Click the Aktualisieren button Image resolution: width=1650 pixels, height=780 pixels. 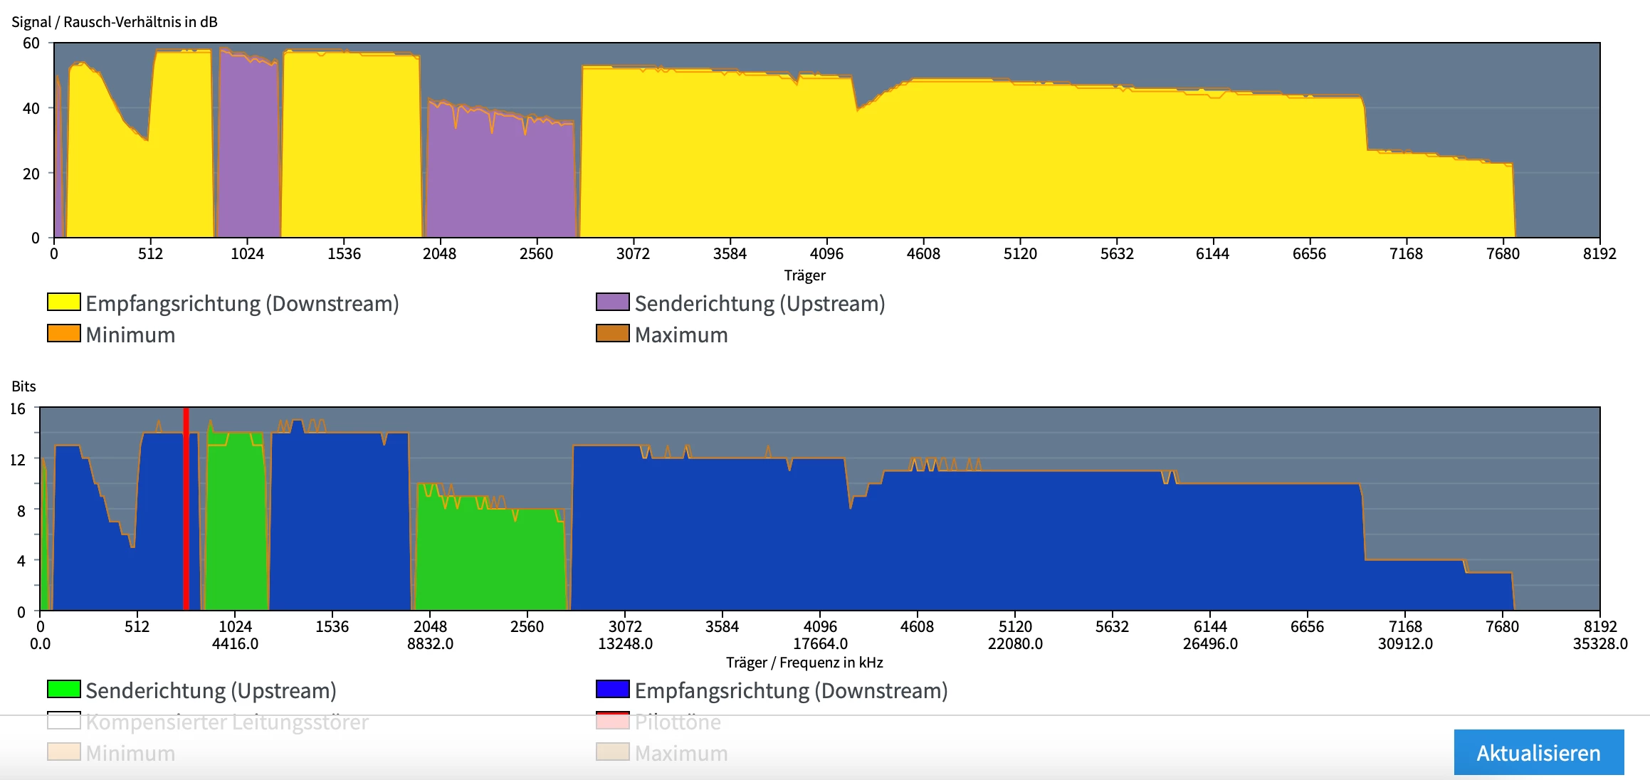(1538, 752)
